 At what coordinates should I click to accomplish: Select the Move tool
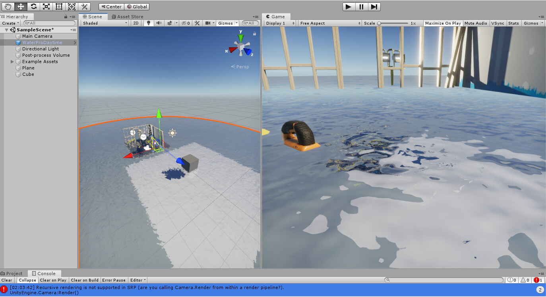(21, 6)
